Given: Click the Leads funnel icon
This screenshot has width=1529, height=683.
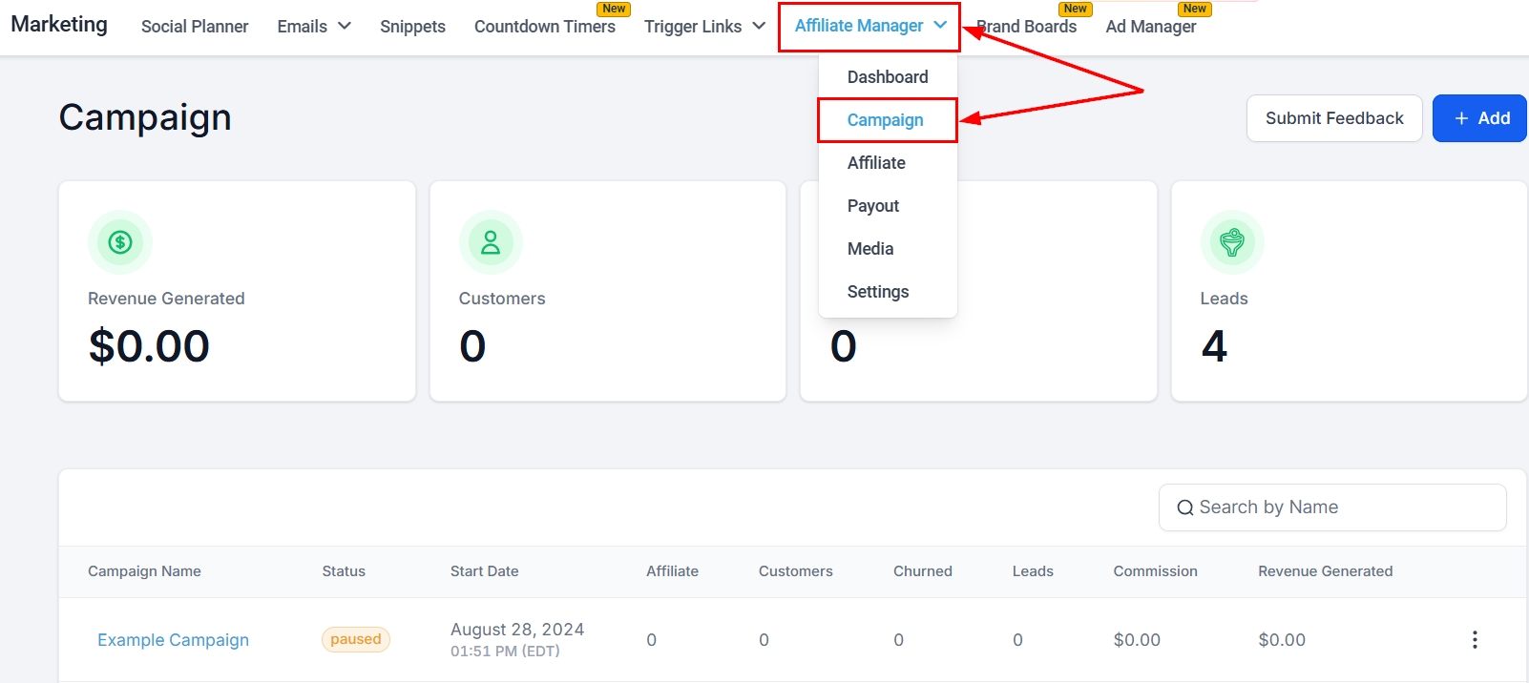Looking at the screenshot, I should 1232,242.
